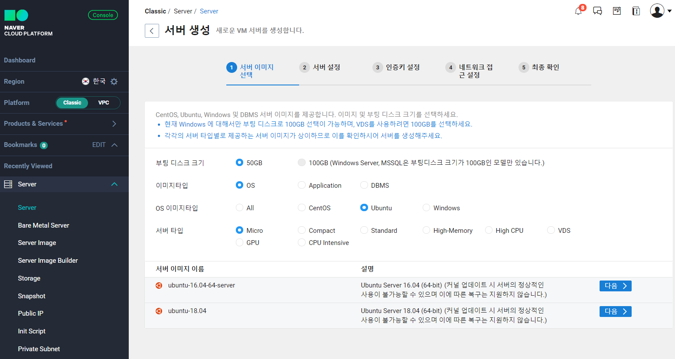Go to step 2 서버 설정
The image size is (675, 359).
click(x=320, y=67)
